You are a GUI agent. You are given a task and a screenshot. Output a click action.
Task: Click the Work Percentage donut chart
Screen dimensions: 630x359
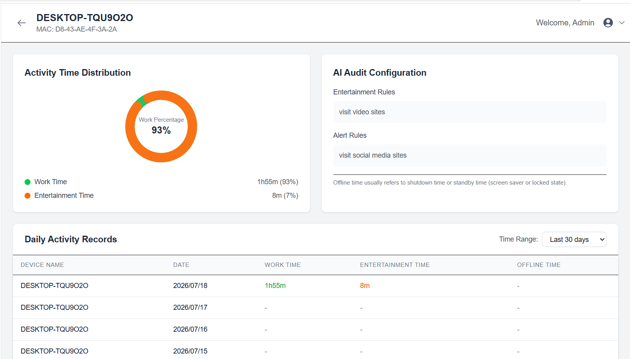[161, 126]
